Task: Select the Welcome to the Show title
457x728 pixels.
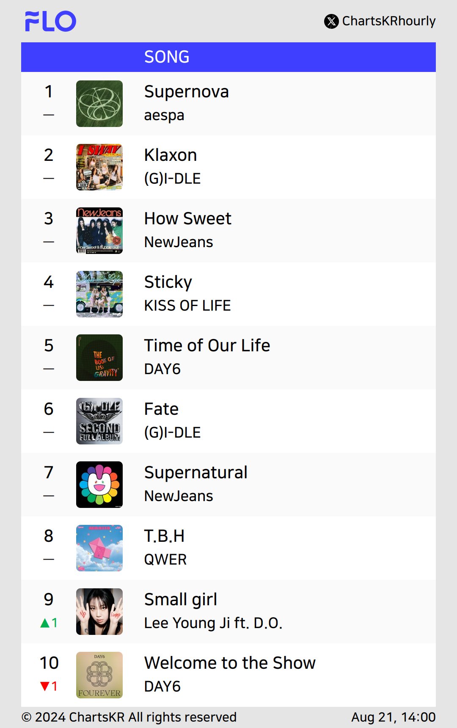Action: pyautogui.click(x=230, y=663)
